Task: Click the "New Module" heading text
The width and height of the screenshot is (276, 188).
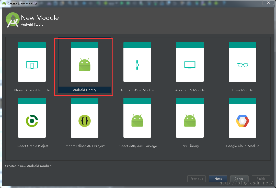Action: 40,18
